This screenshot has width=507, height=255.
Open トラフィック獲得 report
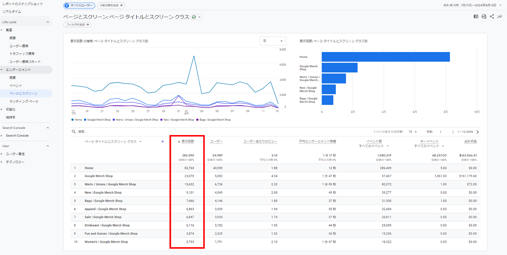22,54
